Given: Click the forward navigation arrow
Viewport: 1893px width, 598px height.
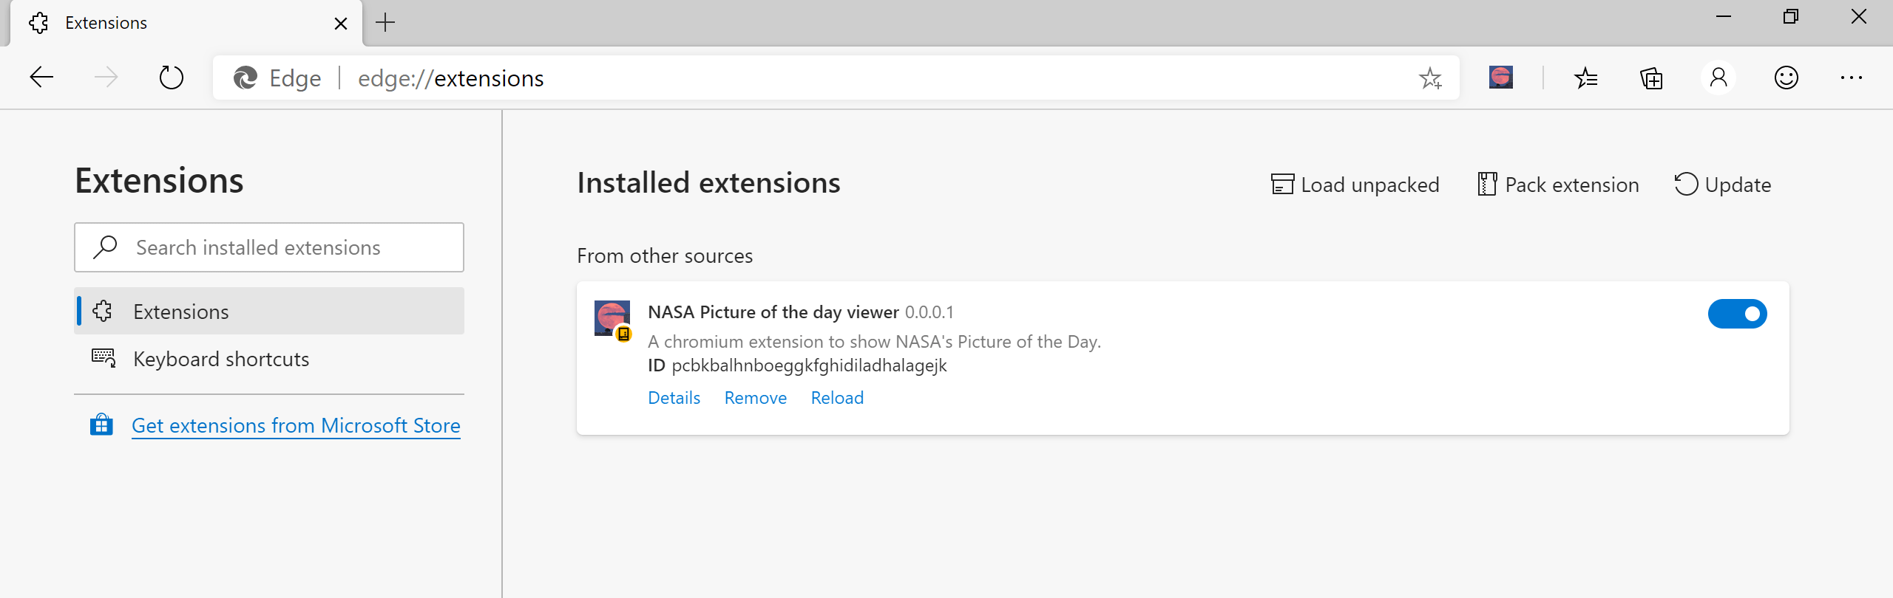Looking at the screenshot, I should click(106, 78).
